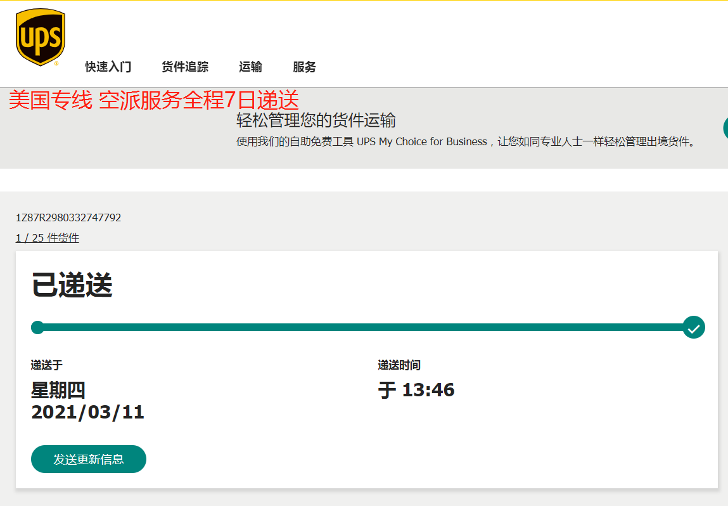Click the delivered checkmark icon on progress bar
Viewport: 728px width, 506px height.
(694, 328)
